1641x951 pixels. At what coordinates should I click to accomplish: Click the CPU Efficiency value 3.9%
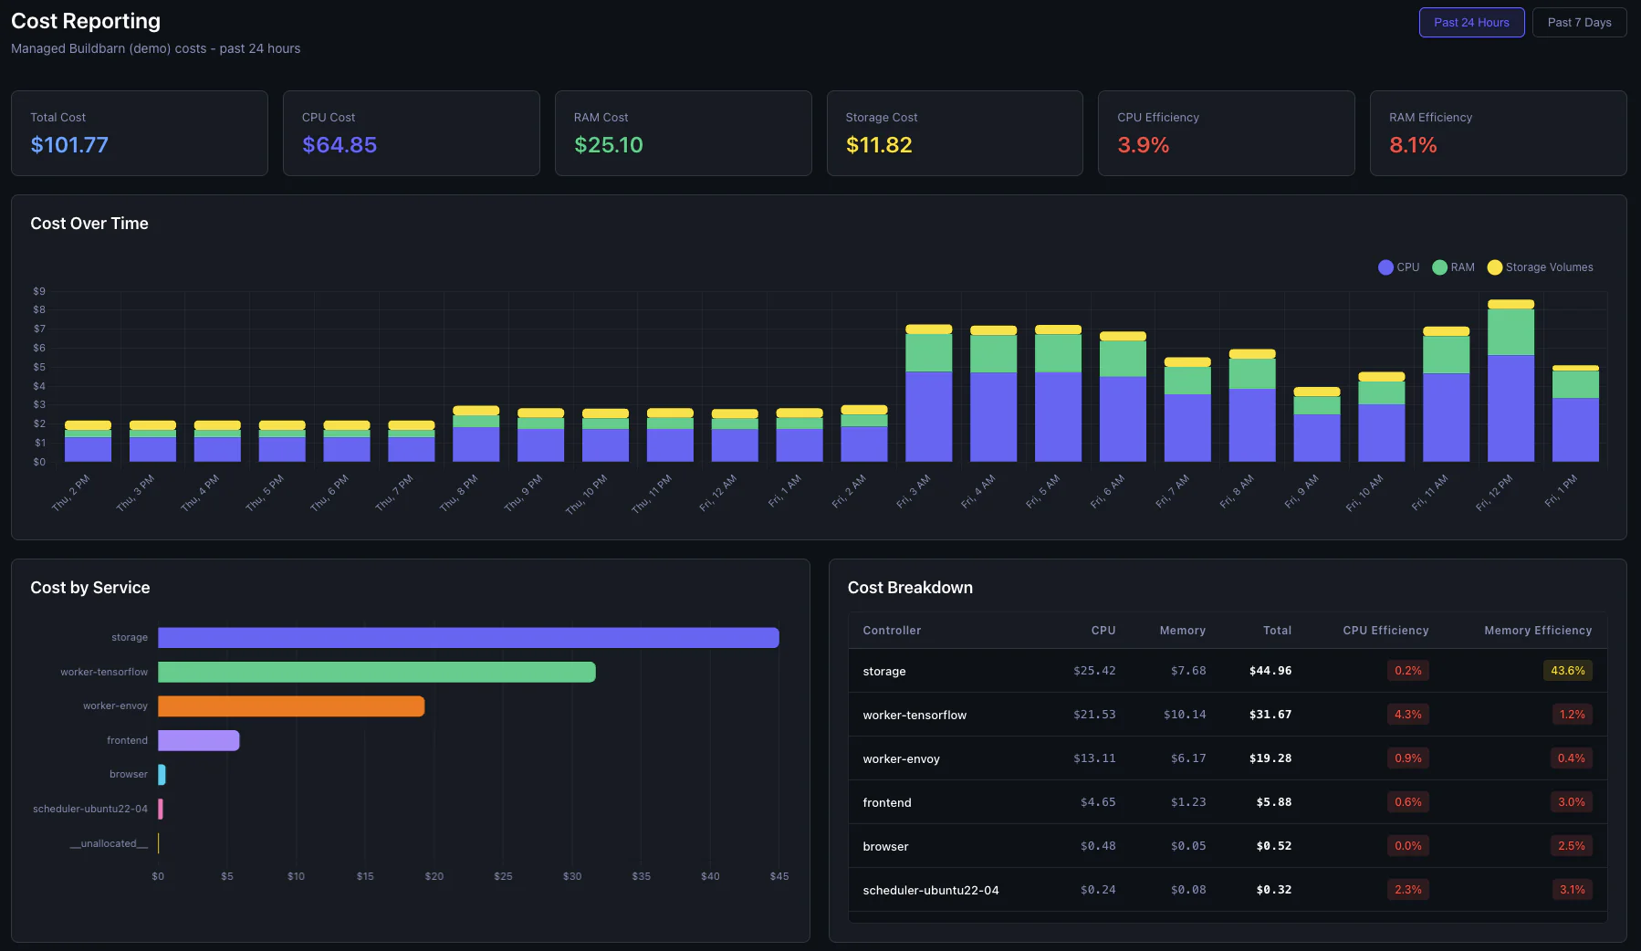point(1144,145)
